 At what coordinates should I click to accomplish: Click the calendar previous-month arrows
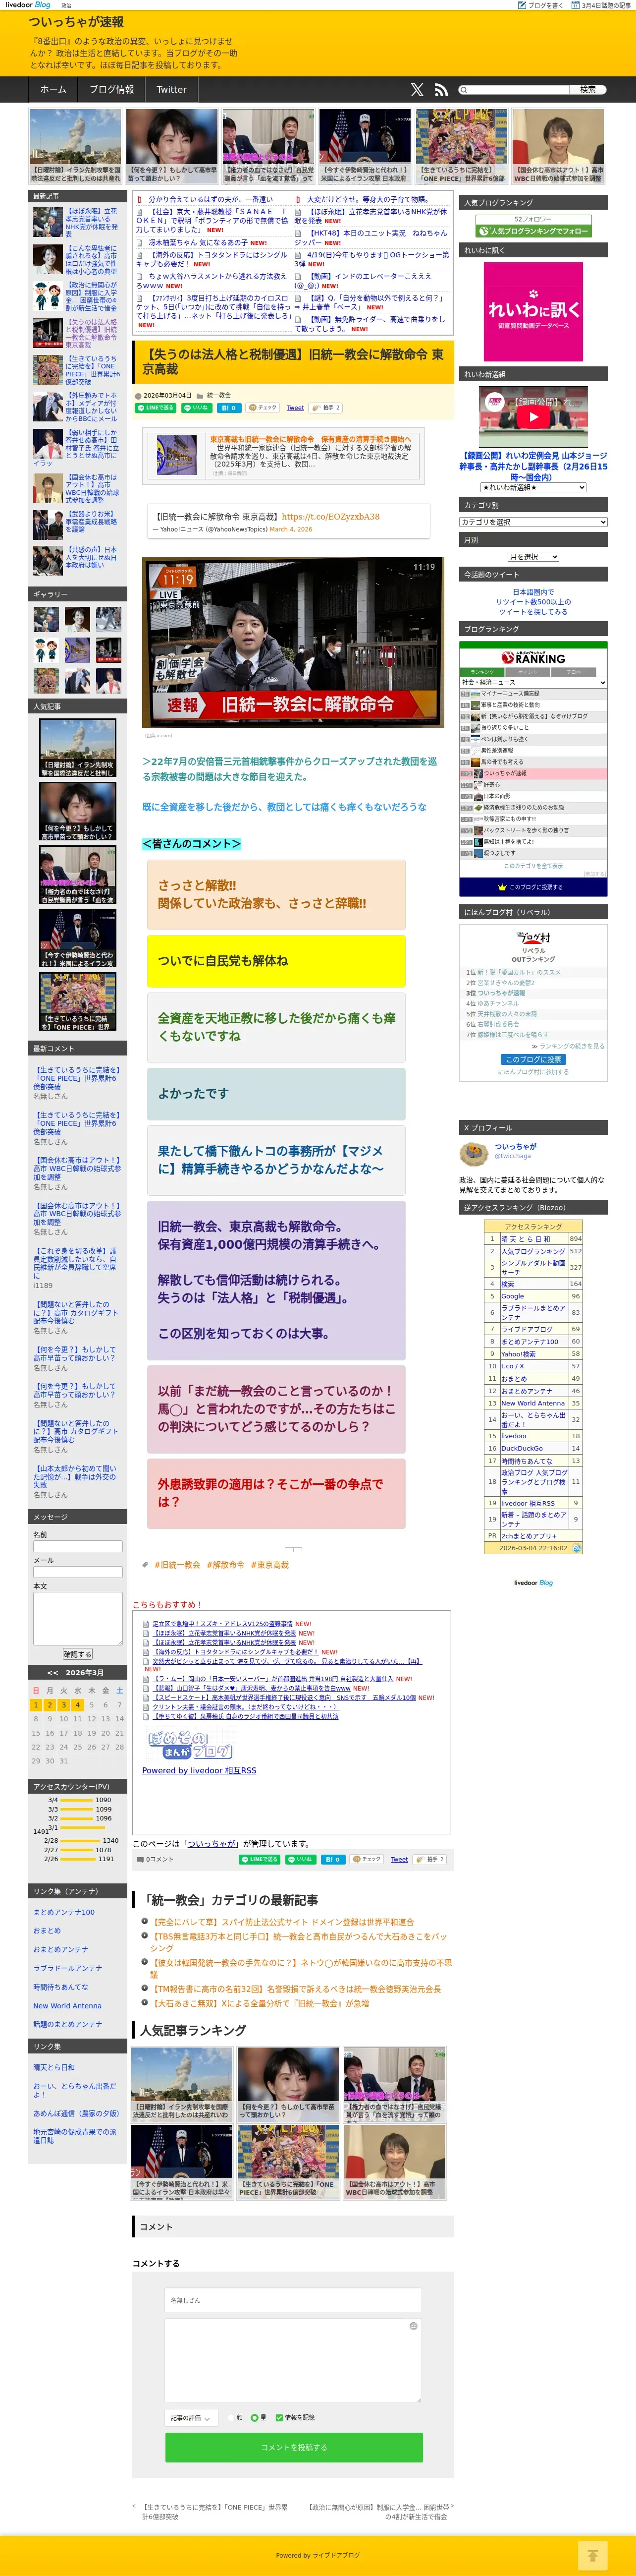point(52,1673)
